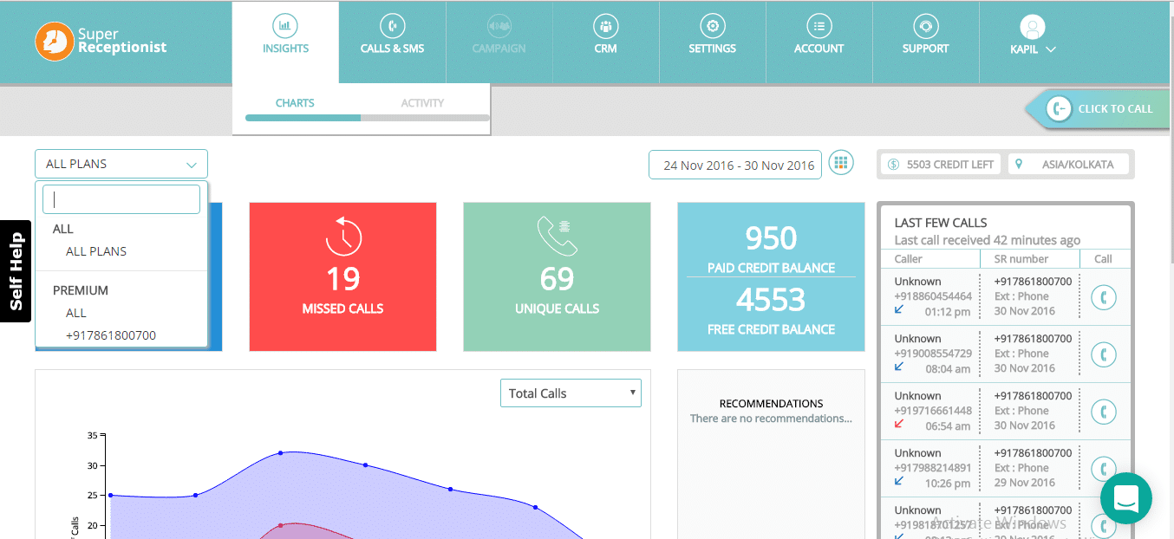Click the Caller column header
1174x539 pixels.
point(909,259)
